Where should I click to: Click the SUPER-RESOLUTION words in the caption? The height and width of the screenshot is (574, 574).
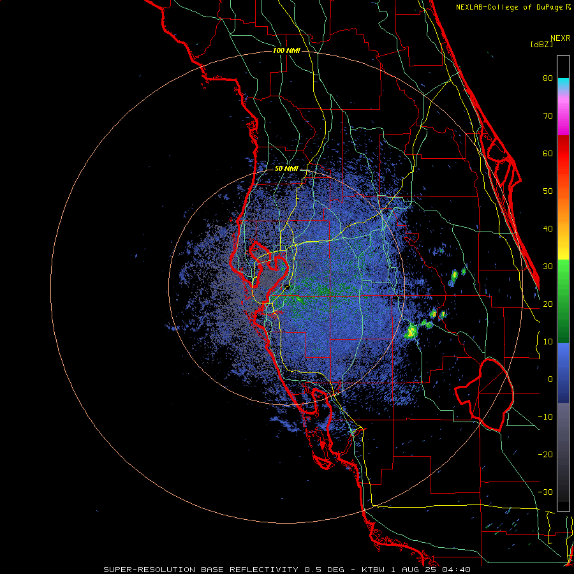tap(149, 570)
